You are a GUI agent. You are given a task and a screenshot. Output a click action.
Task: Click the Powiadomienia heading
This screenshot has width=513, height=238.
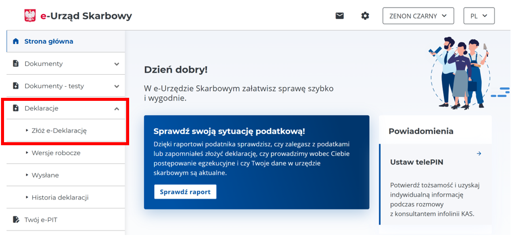pyautogui.click(x=421, y=131)
